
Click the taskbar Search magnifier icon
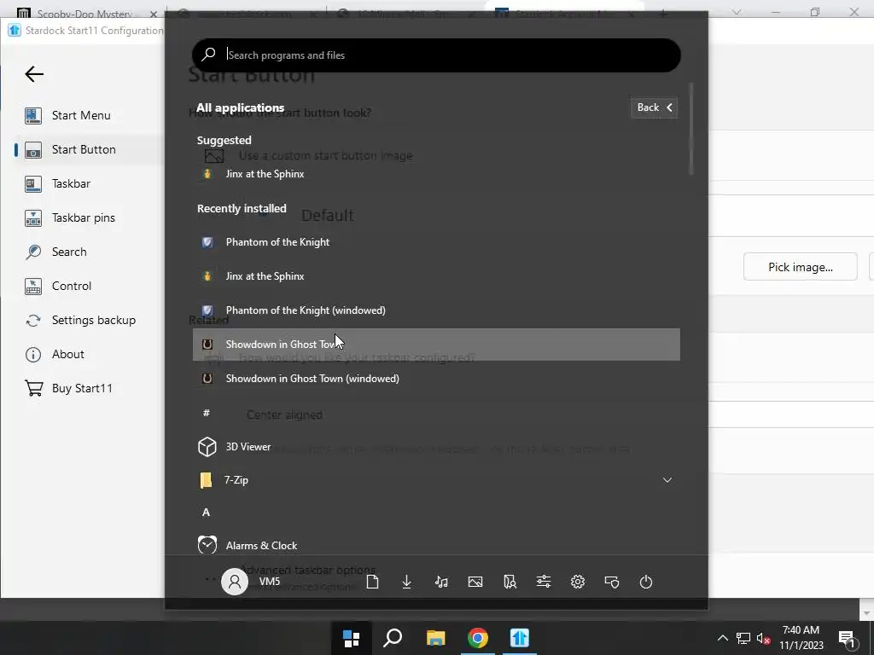click(393, 638)
